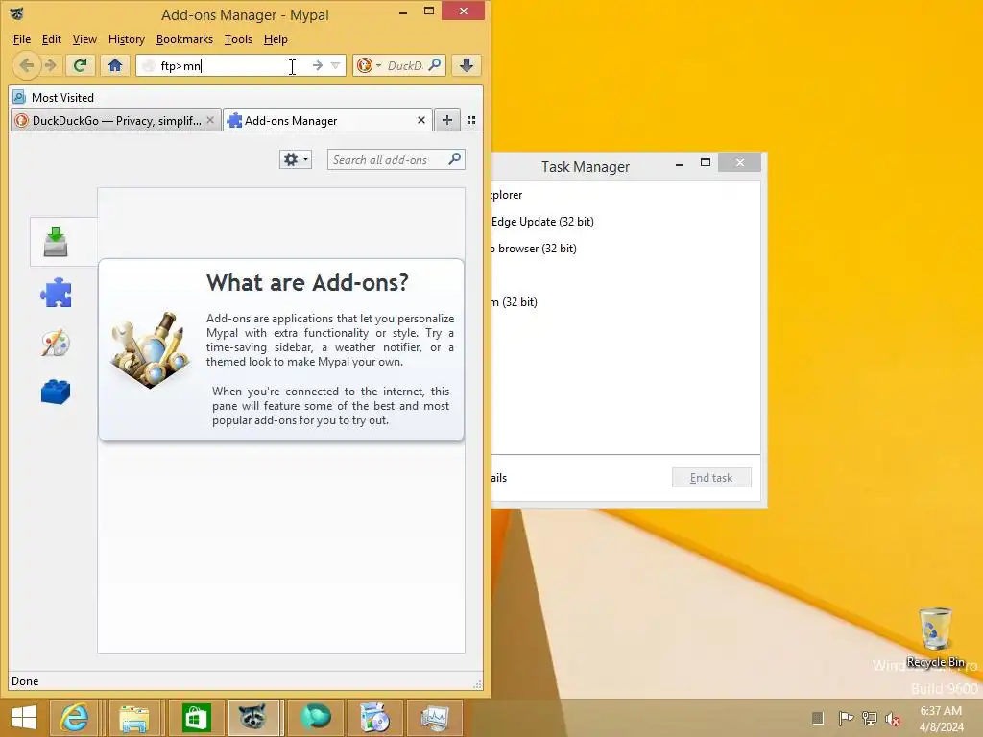This screenshot has width=983, height=737.
Task: Click the status bar resize grip
Action: [477, 684]
